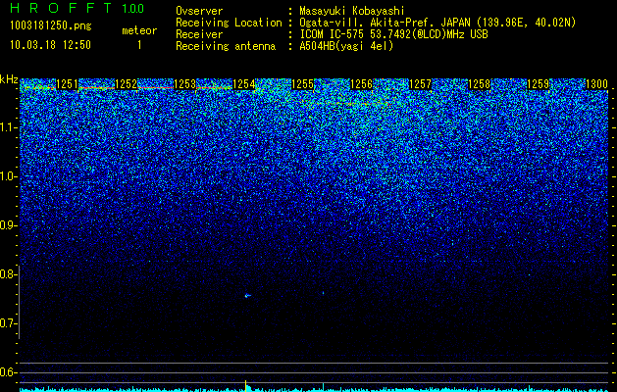The height and width of the screenshot is (392, 617).
Task: Click the Ovserver field label
Action: 199,11
